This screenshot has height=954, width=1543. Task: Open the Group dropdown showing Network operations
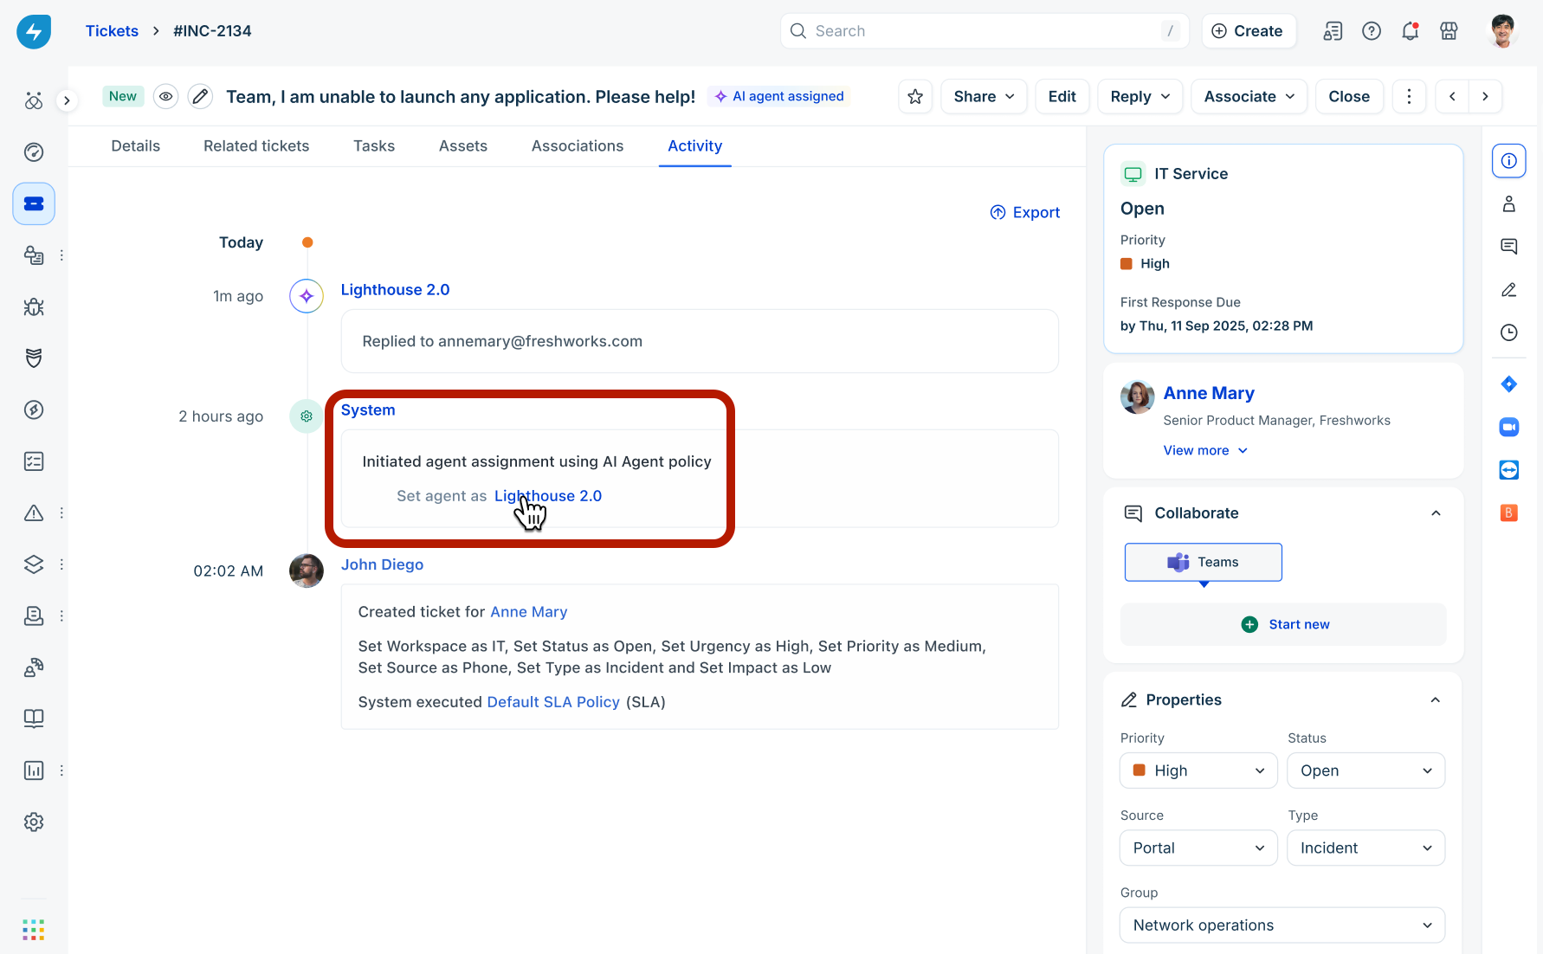[1282, 925]
